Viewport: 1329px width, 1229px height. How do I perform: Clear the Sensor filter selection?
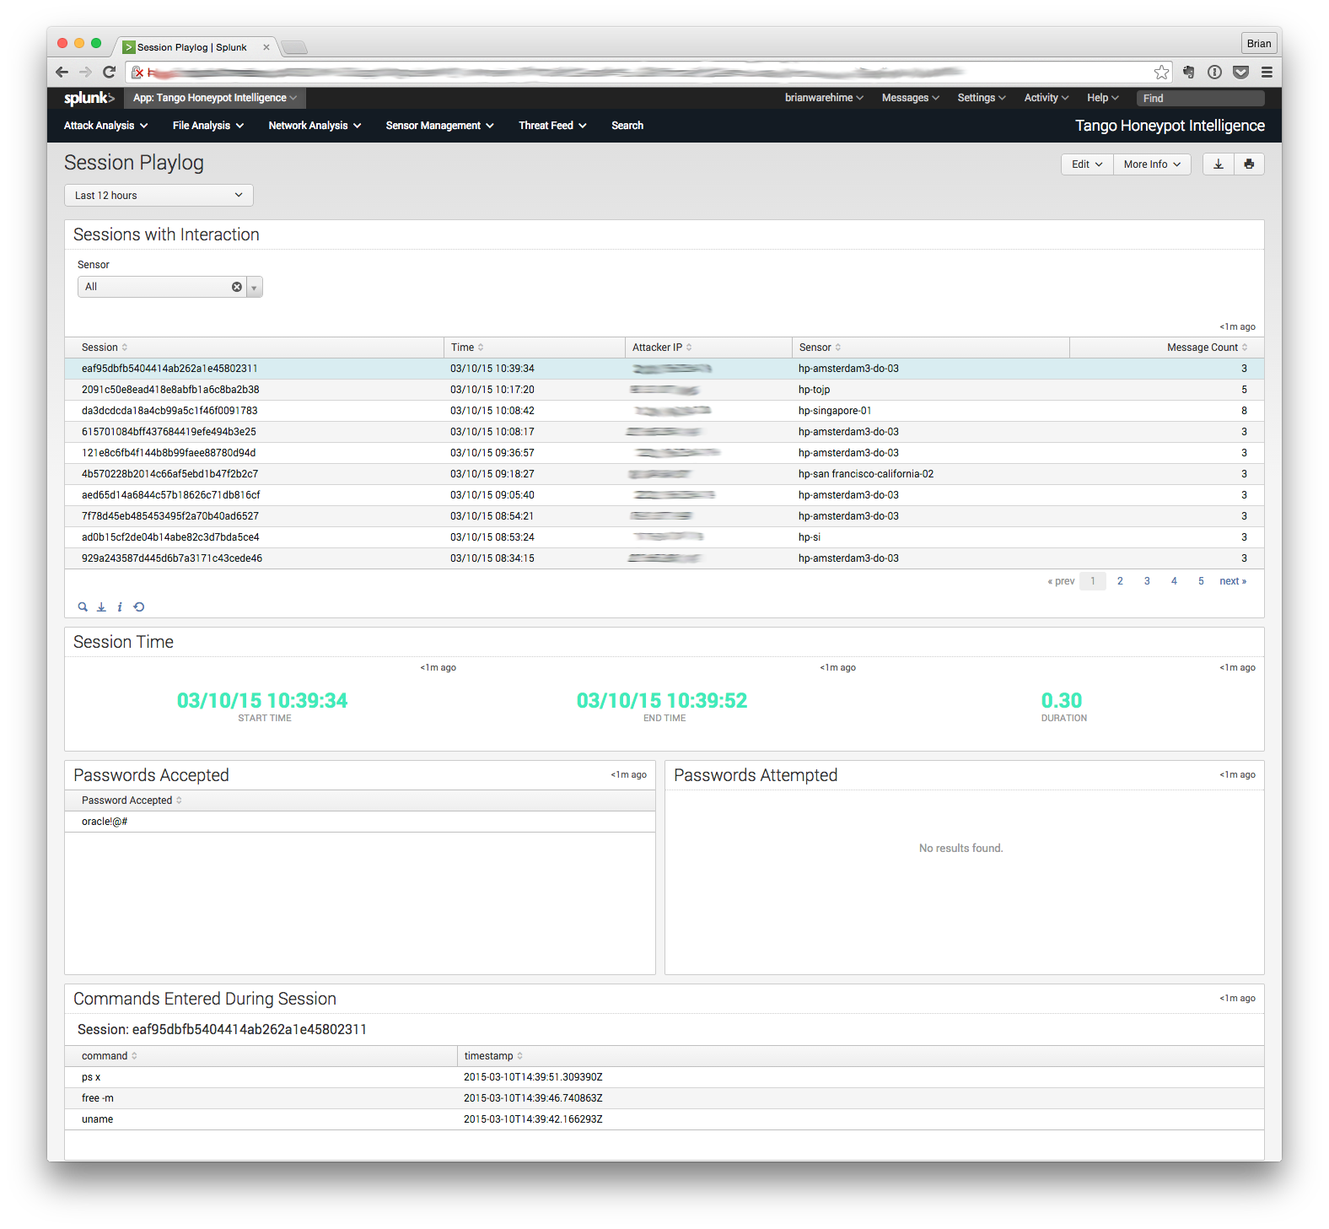tap(237, 287)
